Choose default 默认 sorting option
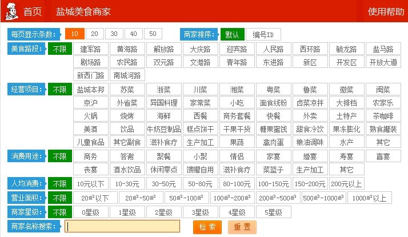Image resolution: width=408 pixels, height=237 pixels. (232, 34)
